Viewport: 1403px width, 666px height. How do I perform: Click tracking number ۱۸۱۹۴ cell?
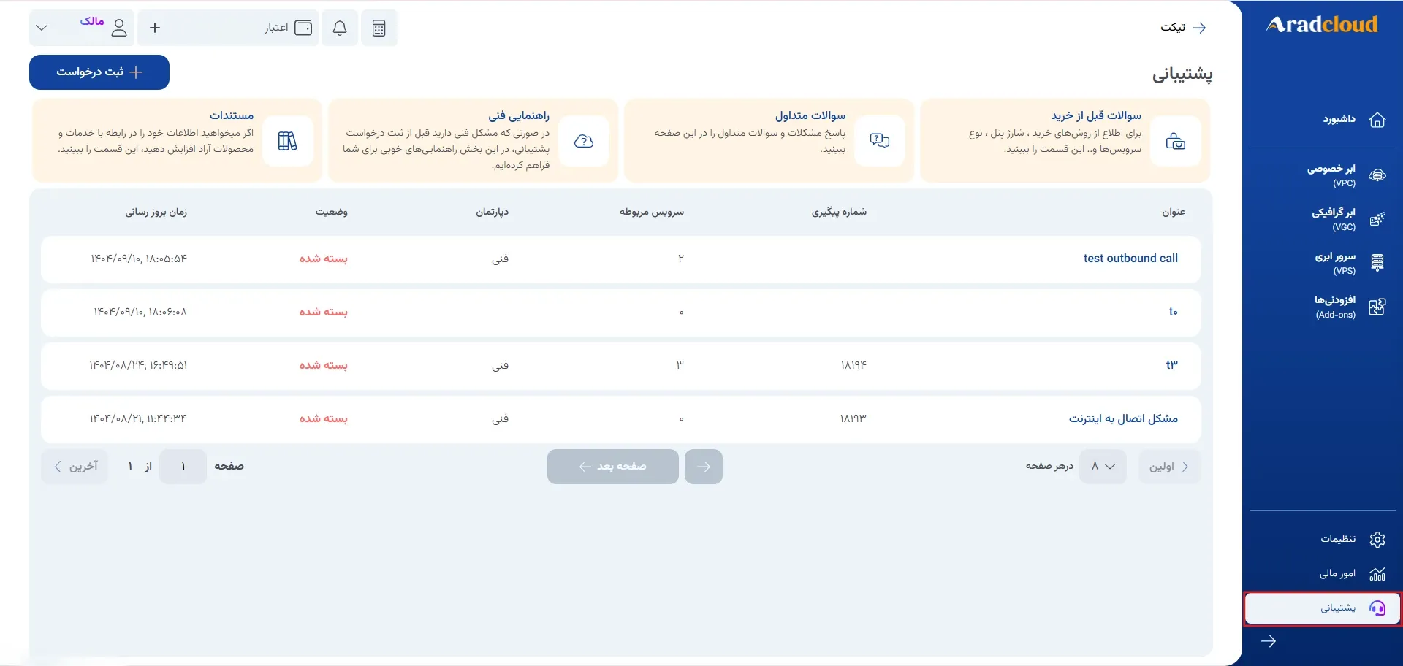click(853, 365)
